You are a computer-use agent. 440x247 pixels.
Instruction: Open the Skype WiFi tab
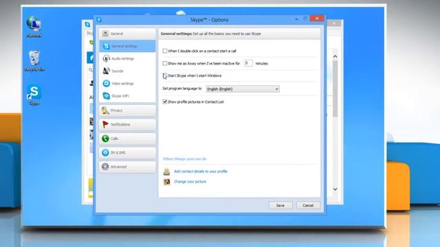click(x=127, y=96)
